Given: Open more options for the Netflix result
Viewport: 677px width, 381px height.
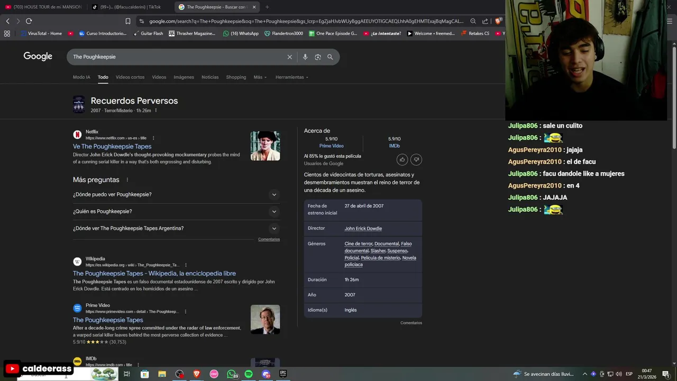Looking at the screenshot, I should 152,138.
